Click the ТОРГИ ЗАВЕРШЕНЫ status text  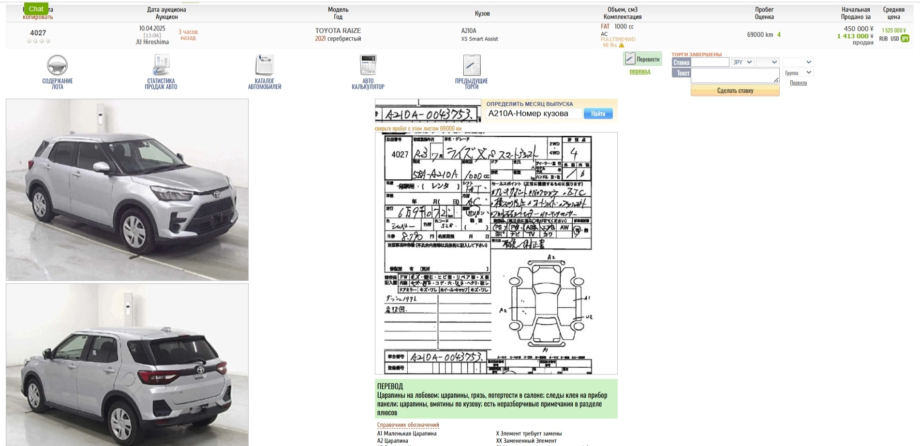(697, 55)
